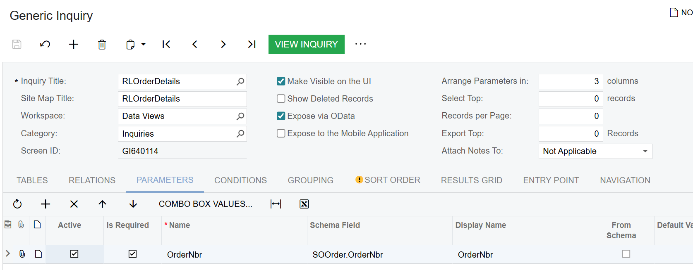Toggle From Schema checkbox for OrderNbr
Image resolution: width=693 pixels, height=270 pixels.
click(626, 254)
